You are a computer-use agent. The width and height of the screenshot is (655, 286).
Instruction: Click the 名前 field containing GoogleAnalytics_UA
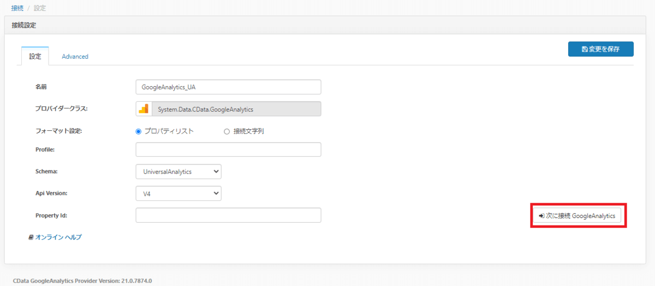pos(228,87)
